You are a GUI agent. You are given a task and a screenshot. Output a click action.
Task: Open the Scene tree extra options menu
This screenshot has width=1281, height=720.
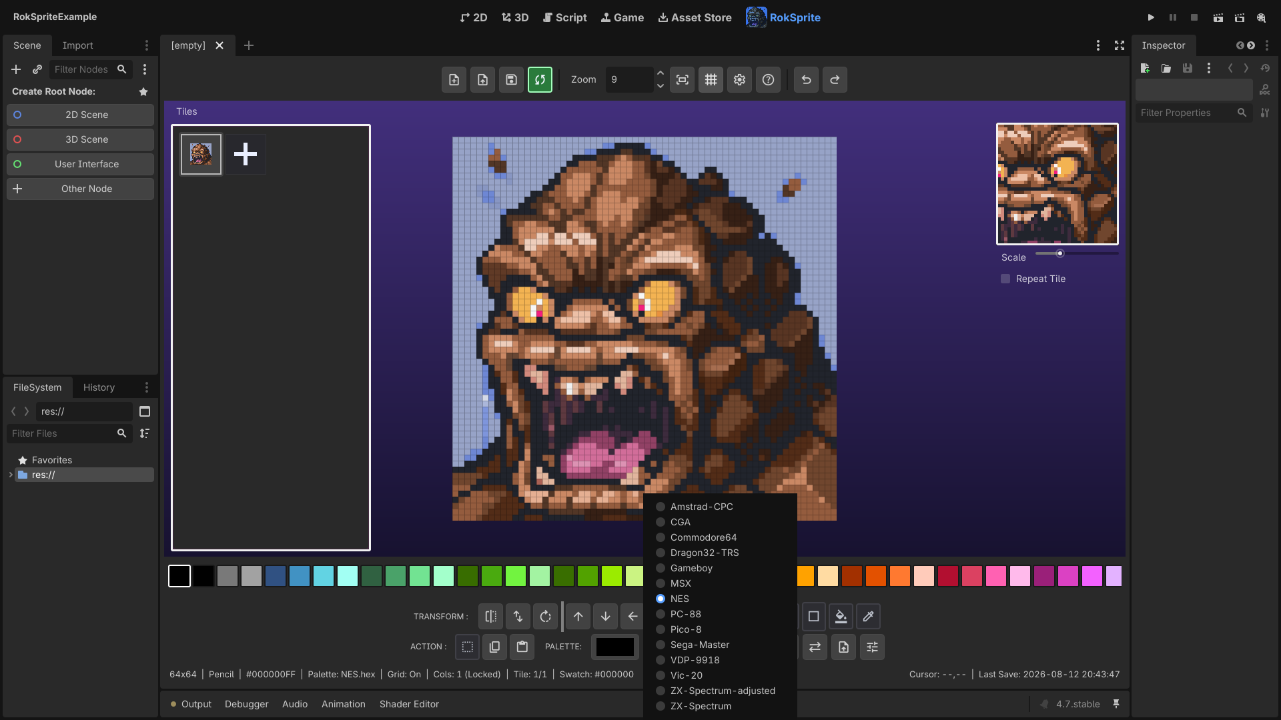[x=145, y=69]
